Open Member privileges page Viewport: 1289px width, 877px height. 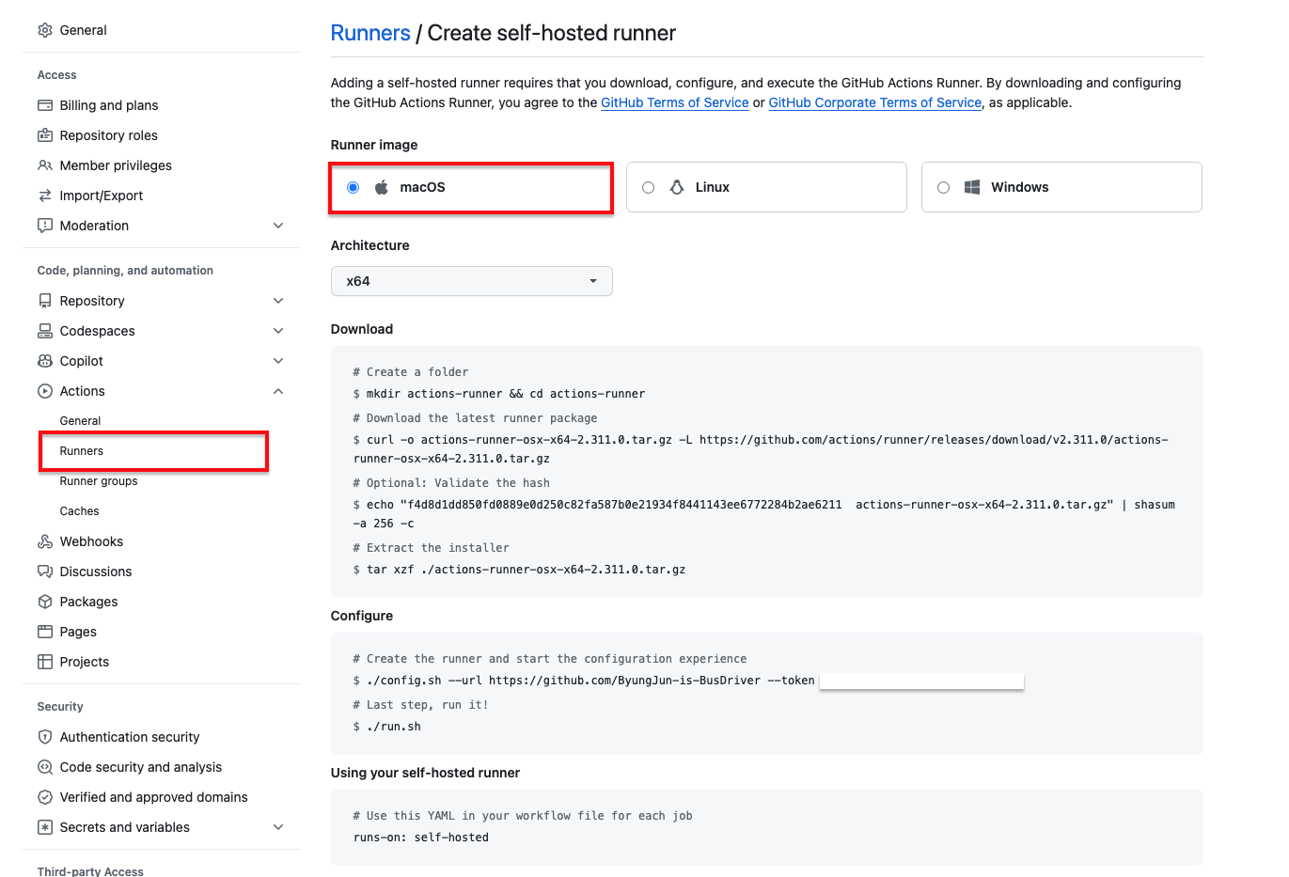coord(116,165)
